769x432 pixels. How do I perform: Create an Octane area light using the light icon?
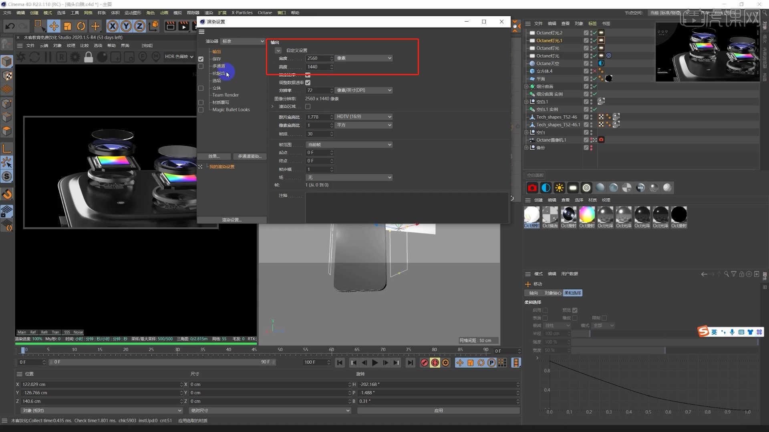[573, 188]
